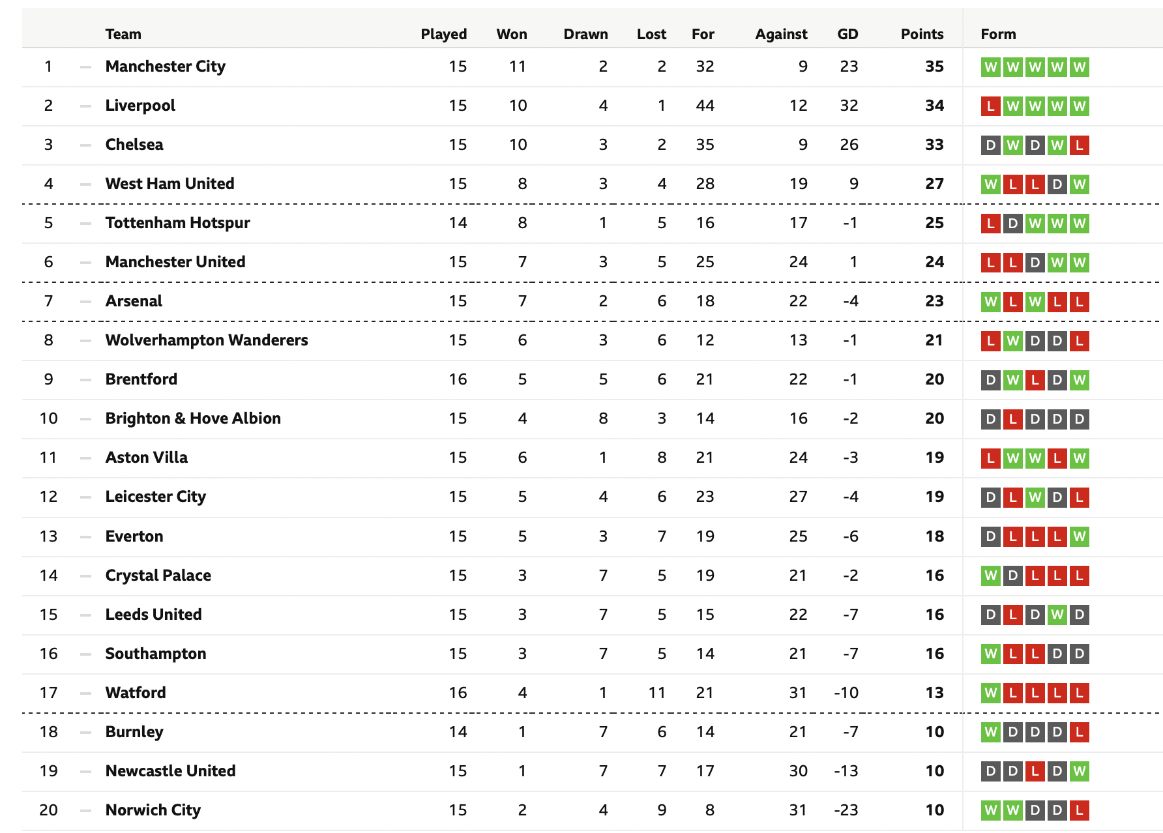Click the Team column header

[x=123, y=34]
